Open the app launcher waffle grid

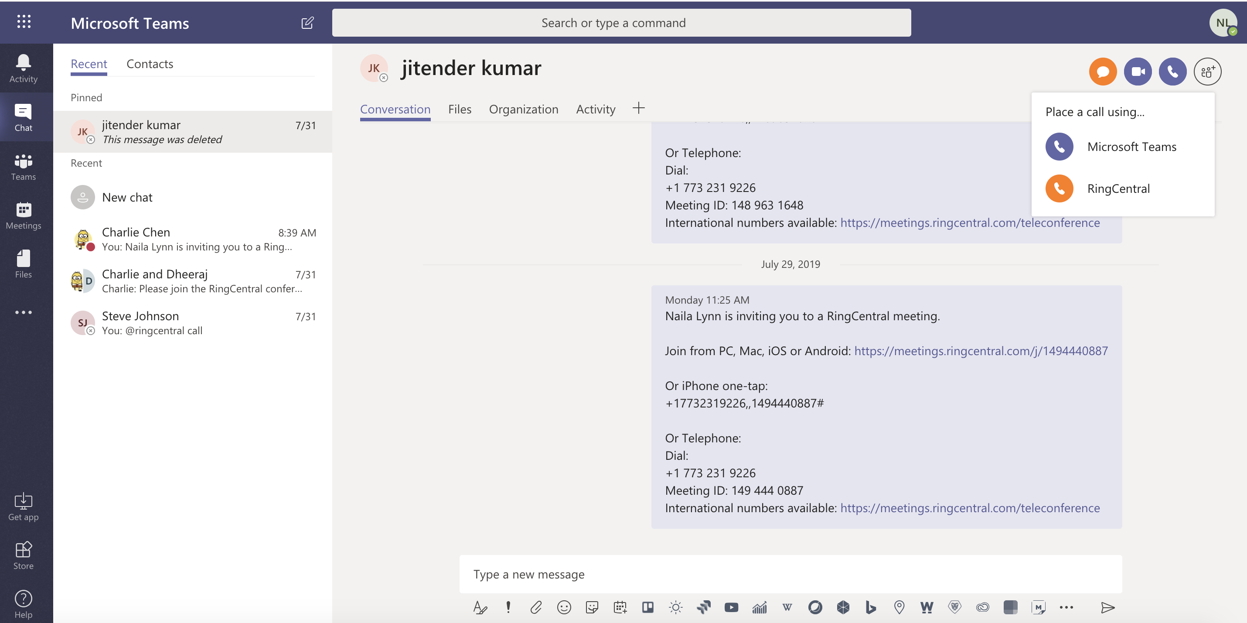[x=24, y=21]
